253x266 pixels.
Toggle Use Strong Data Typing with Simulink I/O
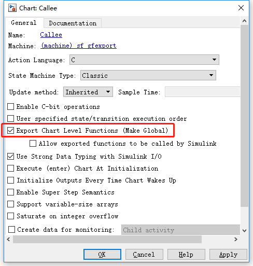click(11, 157)
